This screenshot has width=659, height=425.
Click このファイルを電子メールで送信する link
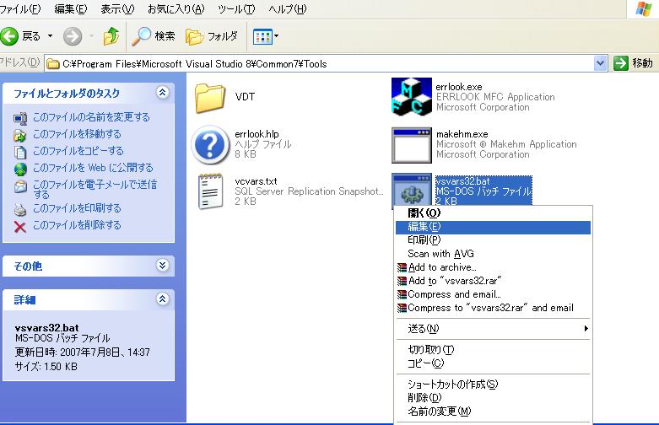[95, 190]
